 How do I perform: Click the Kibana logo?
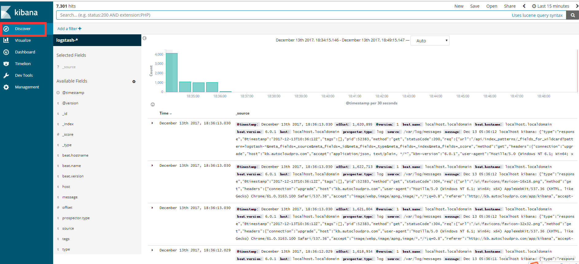(x=19, y=12)
